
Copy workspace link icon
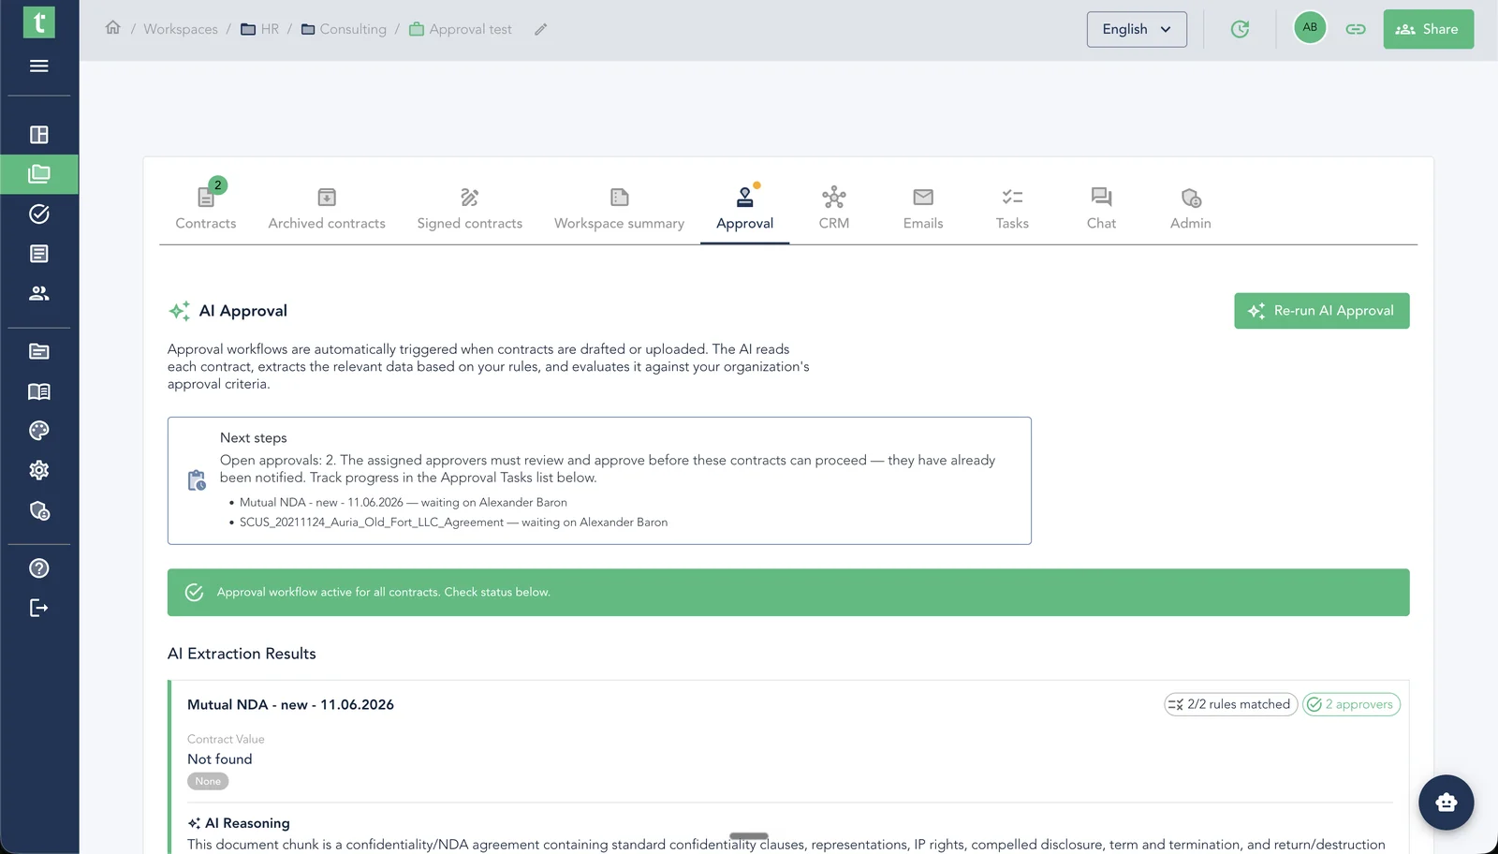point(1356,29)
